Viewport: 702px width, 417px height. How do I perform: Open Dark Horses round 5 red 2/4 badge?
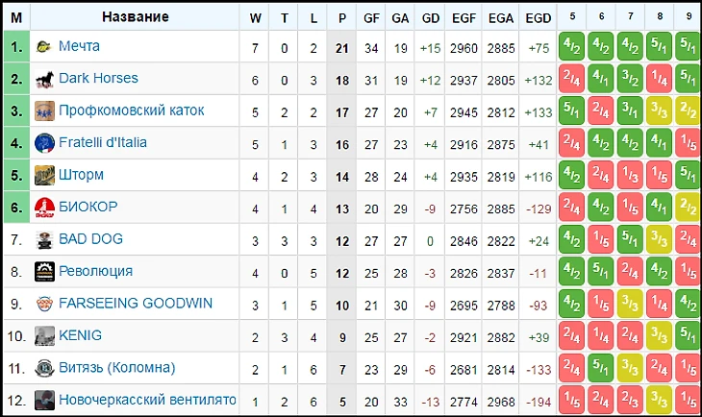pos(572,79)
